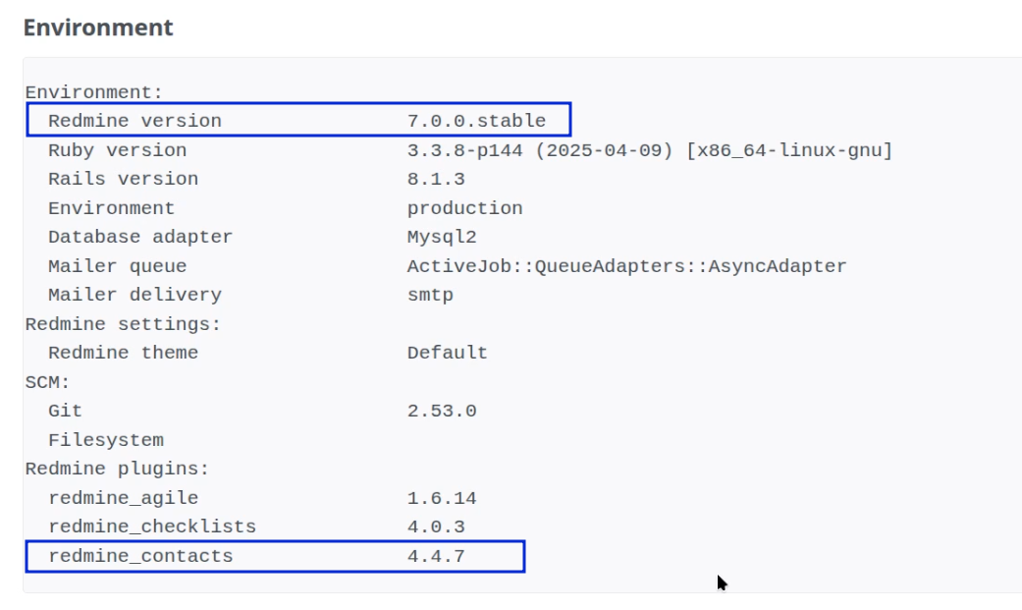1022x610 pixels.
Task: Click the 'Mailer queue' label
Action: click(118, 267)
